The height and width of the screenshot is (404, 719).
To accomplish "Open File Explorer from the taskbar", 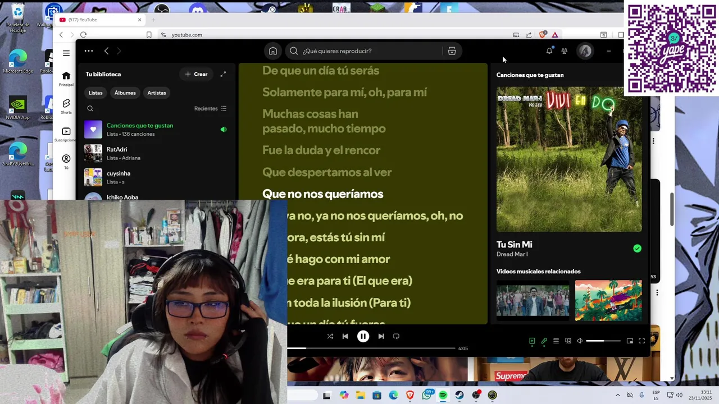I will [360, 395].
